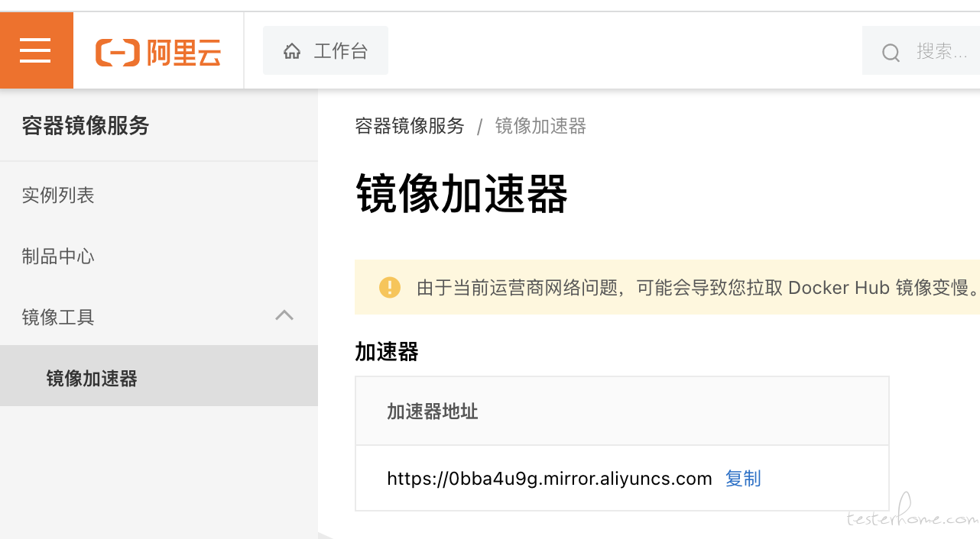Click the search magnifier icon
The width and height of the screenshot is (980, 539).
[x=891, y=52]
